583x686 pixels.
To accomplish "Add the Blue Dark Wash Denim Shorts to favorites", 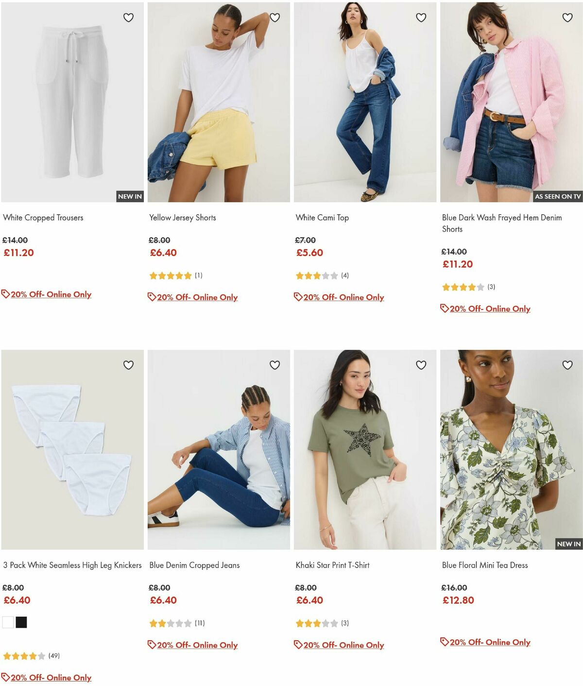I will pyautogui.click(x=566, y=18).
